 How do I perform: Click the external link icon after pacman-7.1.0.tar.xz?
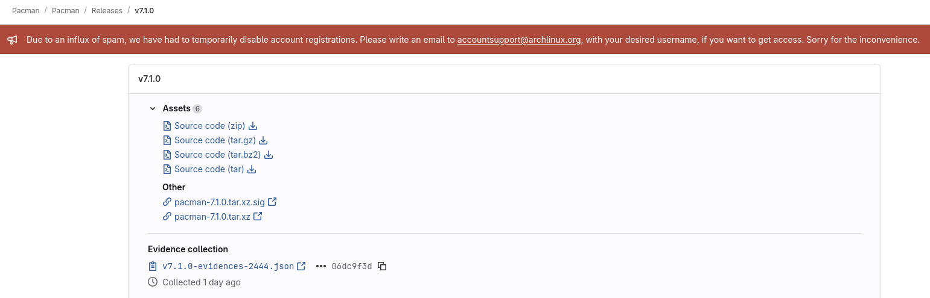[258, 216]
